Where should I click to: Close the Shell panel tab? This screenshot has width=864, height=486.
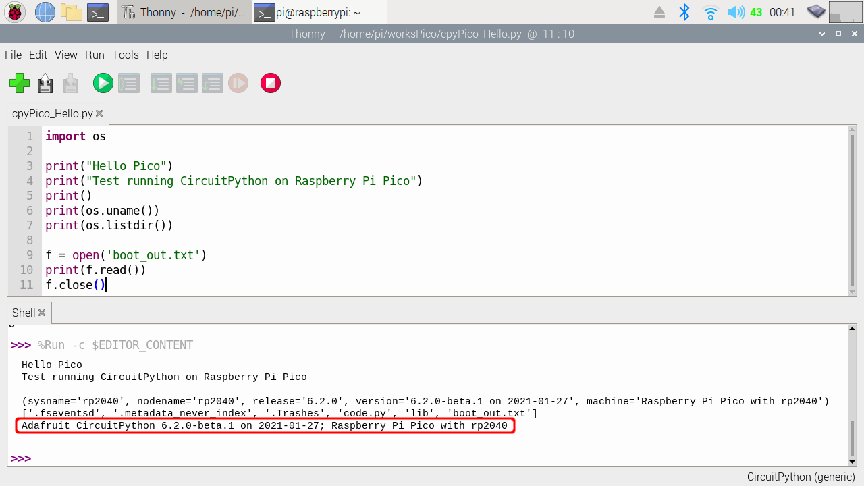point(42,313)
